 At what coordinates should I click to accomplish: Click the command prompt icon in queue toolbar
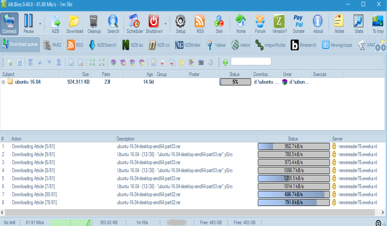click(x=201, y=63)
